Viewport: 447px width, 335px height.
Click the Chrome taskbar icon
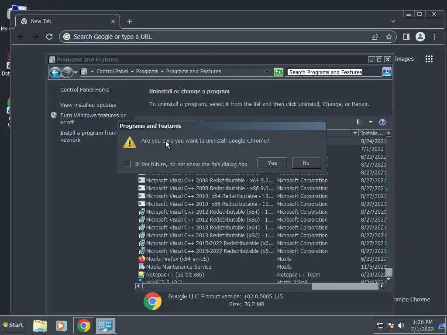83,325
